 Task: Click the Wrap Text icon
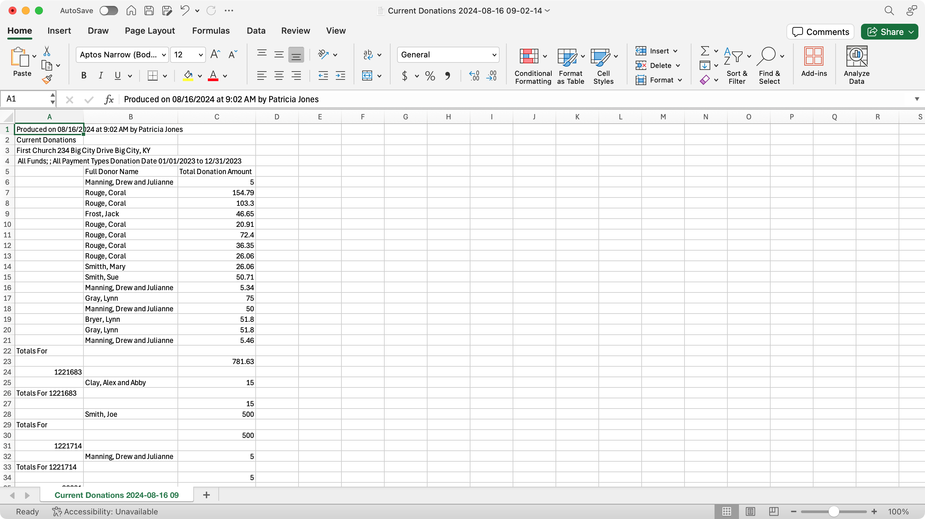click(x=368, y=54)
